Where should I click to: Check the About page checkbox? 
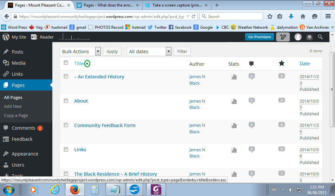[x=66, y=101]
